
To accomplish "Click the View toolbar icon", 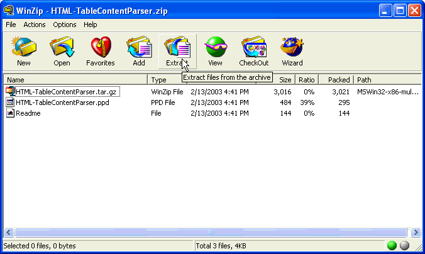I will click(x=215, y=51).
